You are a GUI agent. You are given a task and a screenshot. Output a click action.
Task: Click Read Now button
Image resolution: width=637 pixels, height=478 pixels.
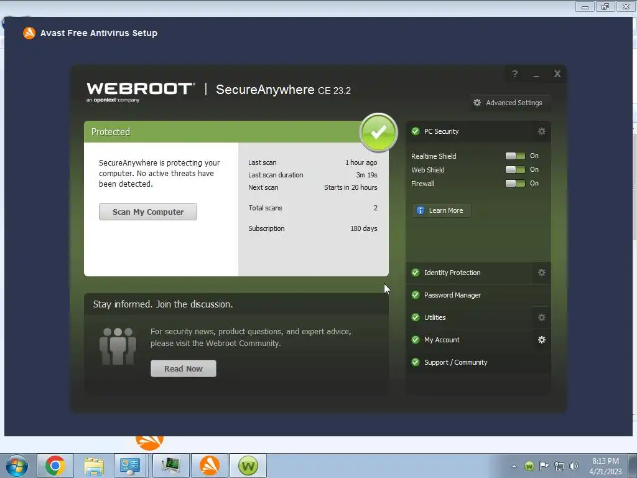184,368
